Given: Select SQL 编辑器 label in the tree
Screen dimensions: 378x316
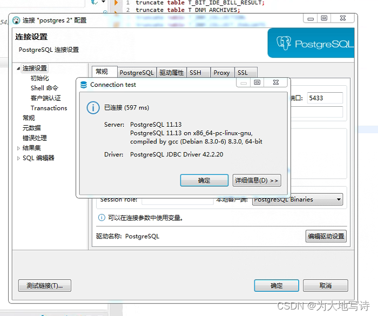Looking at the screenshot, I should tap(38, 158).
